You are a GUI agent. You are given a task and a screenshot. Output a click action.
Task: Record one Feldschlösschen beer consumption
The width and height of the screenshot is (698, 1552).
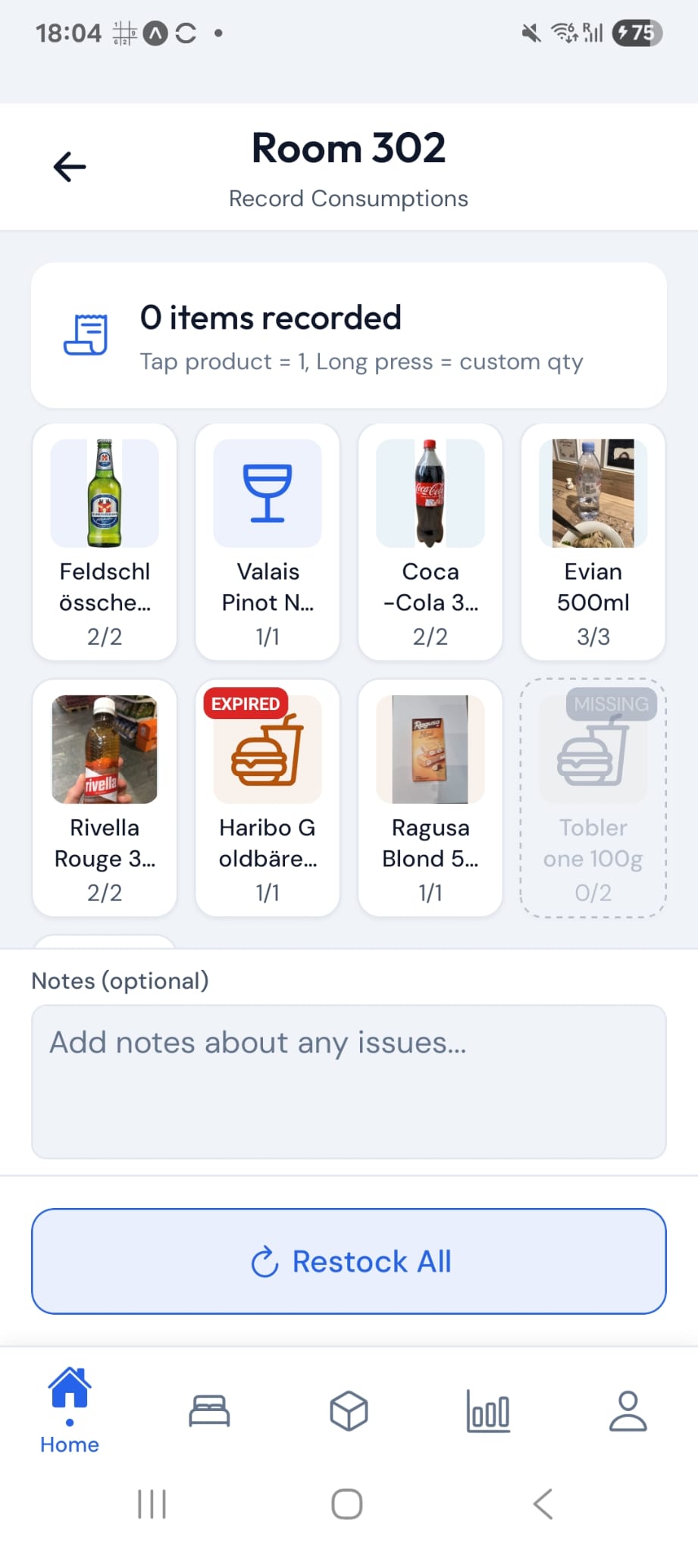click(x=105, y=541)
